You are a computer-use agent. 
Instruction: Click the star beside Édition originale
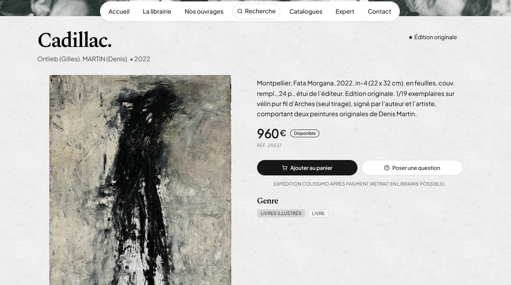tap(411, 37)
